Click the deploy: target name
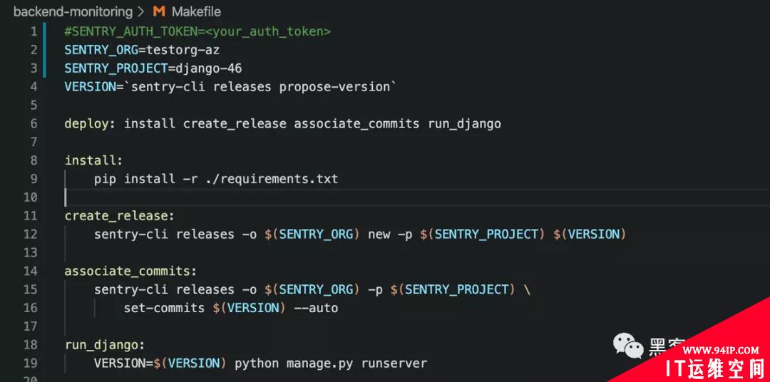Screen dimensions: 770x382 click(91, 123)
